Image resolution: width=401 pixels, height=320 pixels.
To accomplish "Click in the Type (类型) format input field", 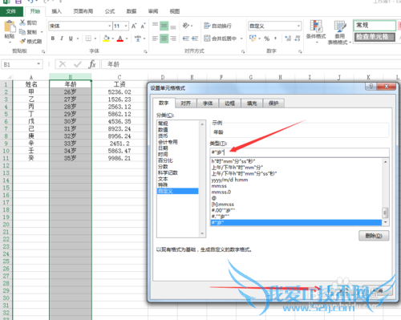I will point(299,152).
